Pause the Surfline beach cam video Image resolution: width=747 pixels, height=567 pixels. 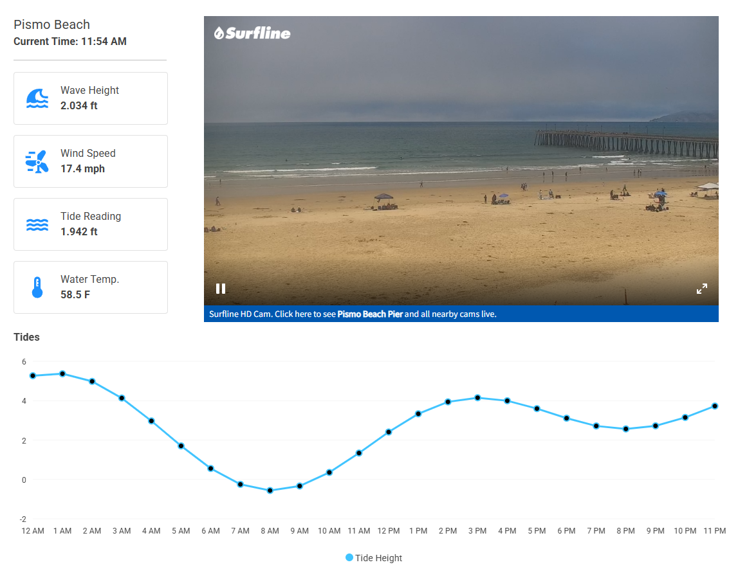[x=221, y=289]
